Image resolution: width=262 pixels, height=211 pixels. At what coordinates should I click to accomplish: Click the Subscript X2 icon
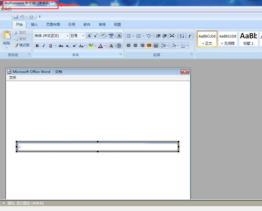(67, 46)
